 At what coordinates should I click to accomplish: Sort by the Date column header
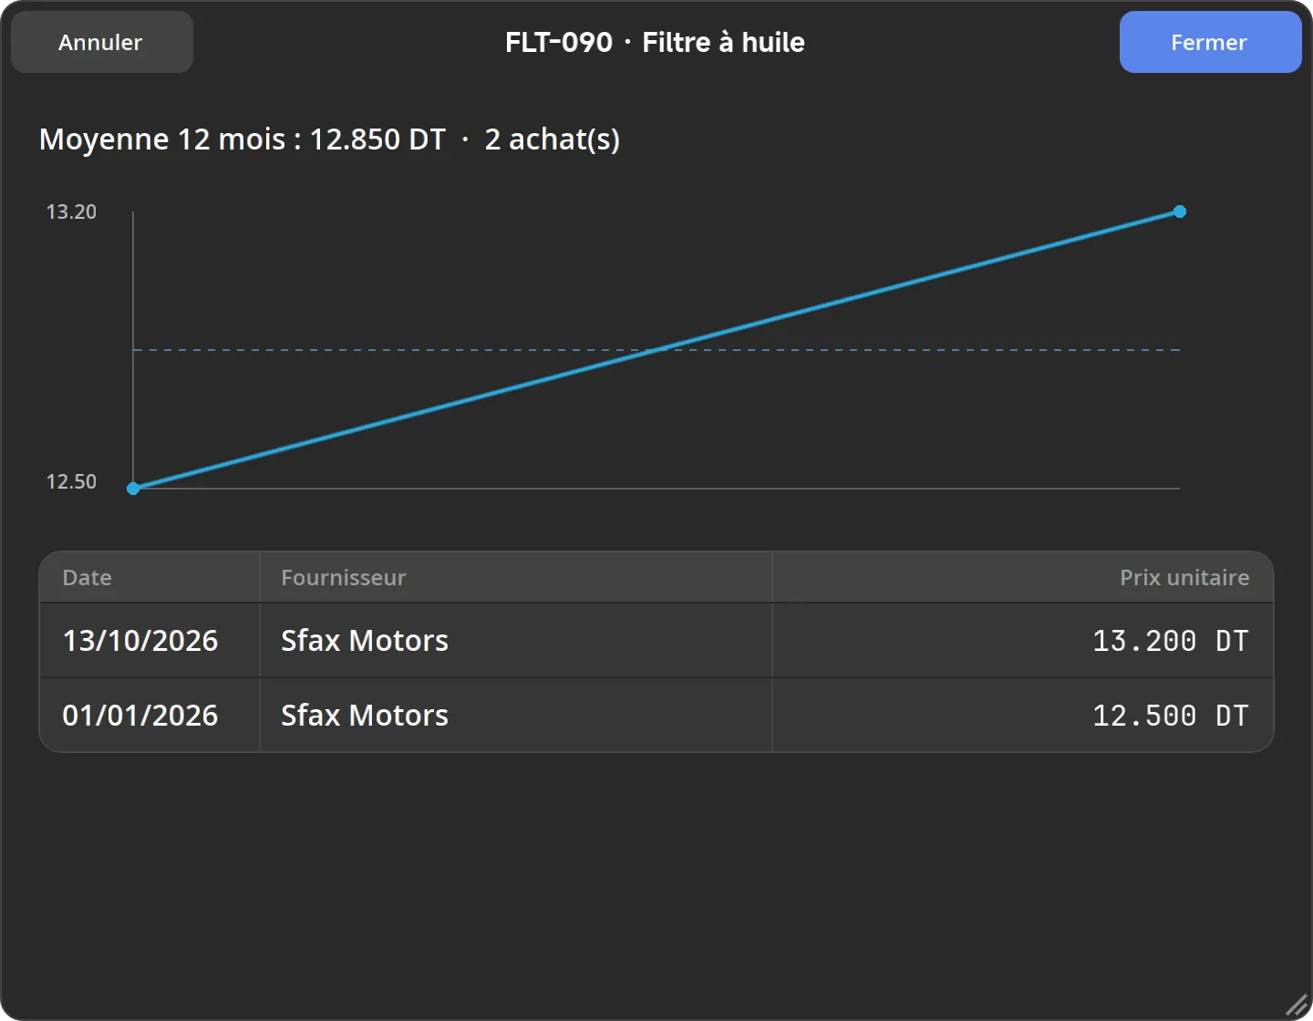(87, 578)
